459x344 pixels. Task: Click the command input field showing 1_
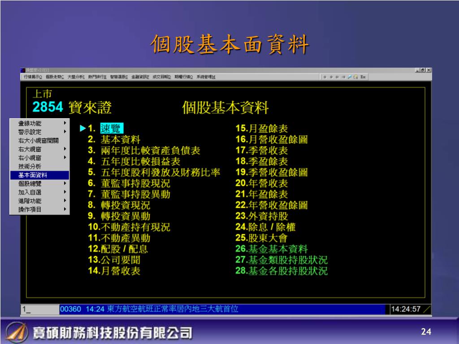[40, 309]
